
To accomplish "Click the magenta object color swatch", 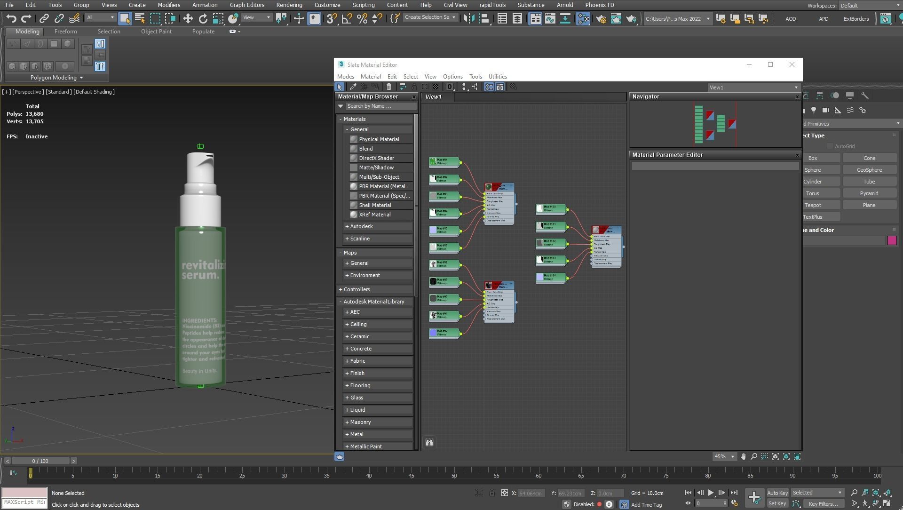I will tap(892, 240).
